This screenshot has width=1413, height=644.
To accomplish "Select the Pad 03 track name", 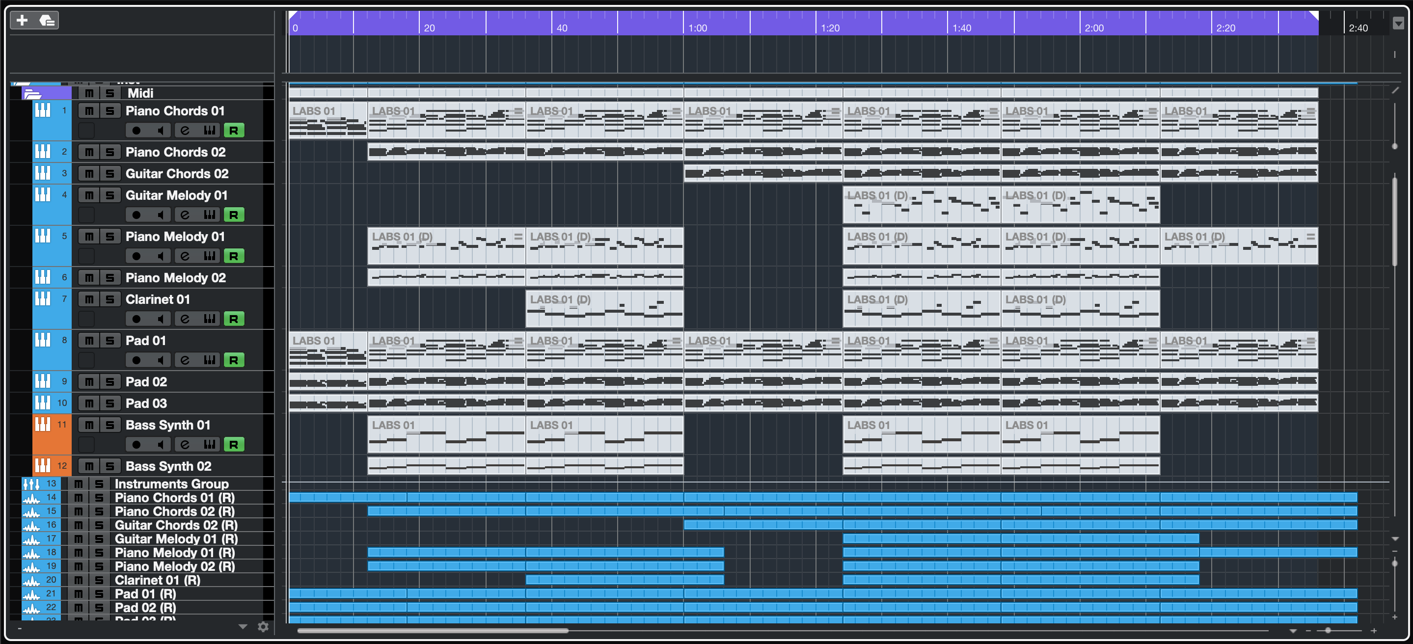I will click(146, 403).
